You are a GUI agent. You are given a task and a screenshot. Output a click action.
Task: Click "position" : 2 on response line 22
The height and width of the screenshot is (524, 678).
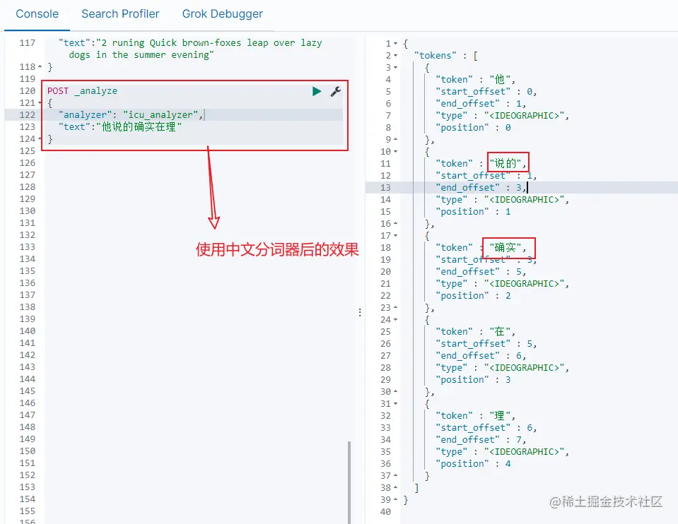pos(473,296)
